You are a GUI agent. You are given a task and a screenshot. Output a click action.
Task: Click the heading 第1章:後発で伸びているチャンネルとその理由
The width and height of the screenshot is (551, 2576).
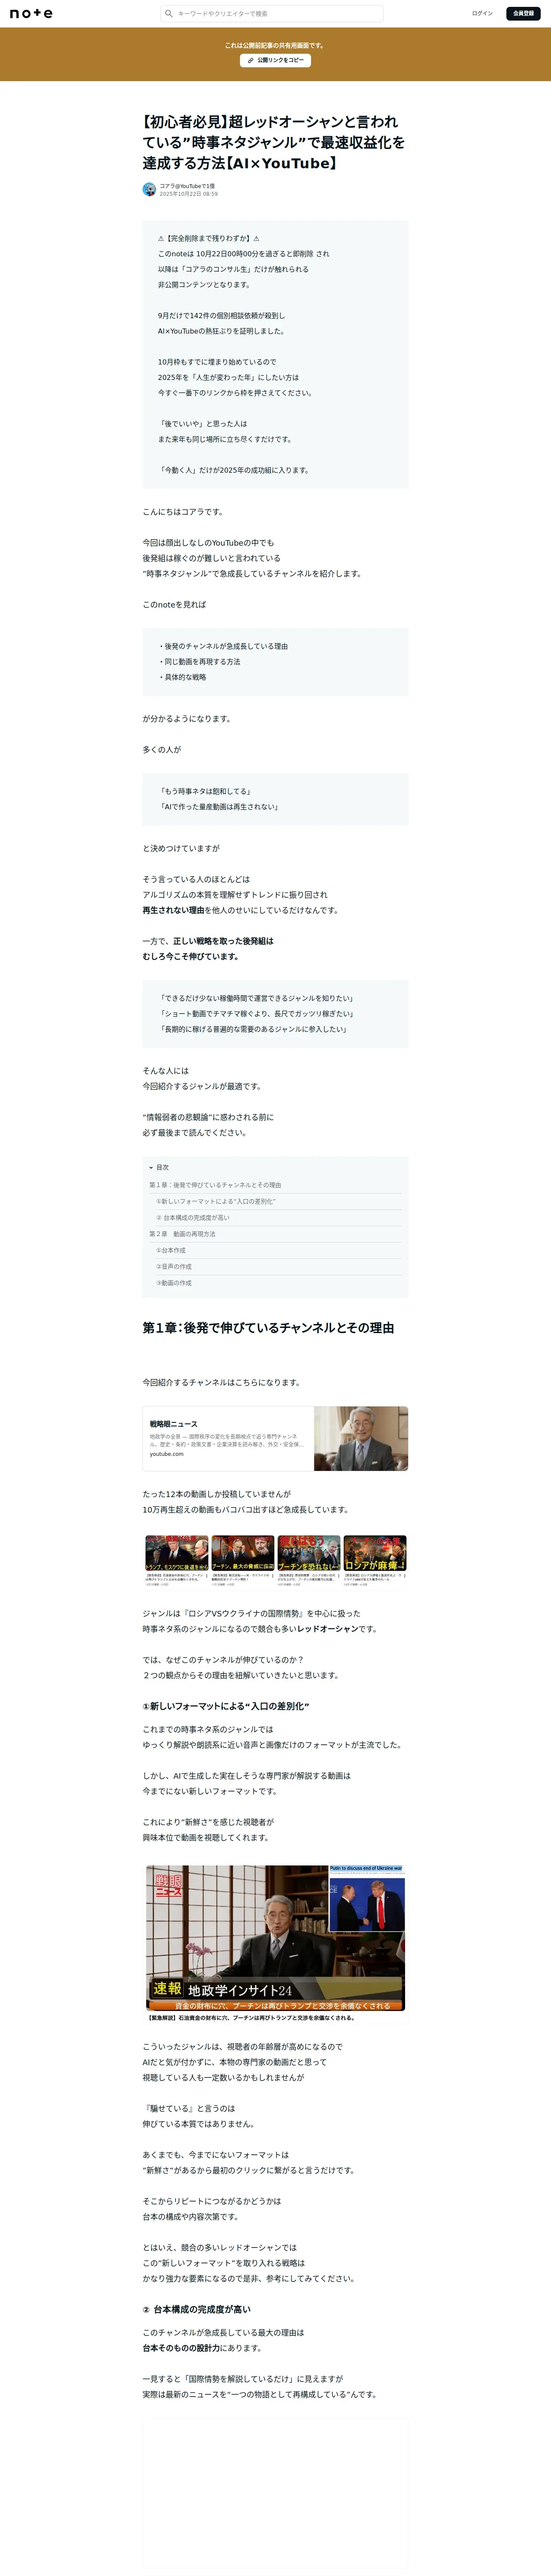tap(268, 1328)
